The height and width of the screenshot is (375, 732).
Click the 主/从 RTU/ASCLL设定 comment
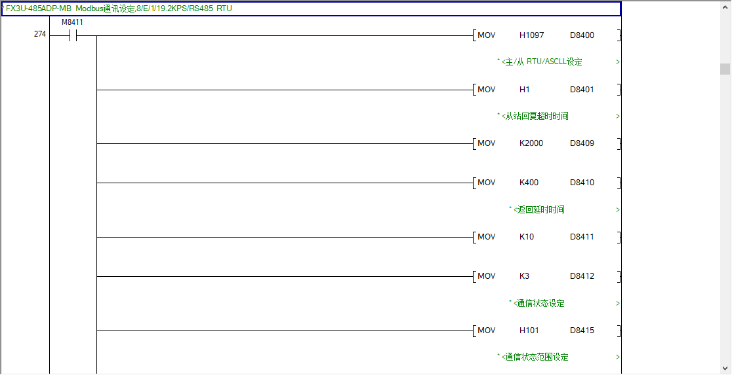coord(542,62)
